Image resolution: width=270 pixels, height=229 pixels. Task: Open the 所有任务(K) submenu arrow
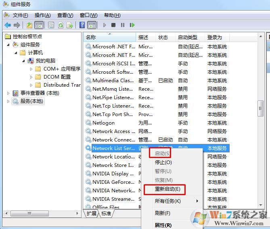[x=197, y=201]
